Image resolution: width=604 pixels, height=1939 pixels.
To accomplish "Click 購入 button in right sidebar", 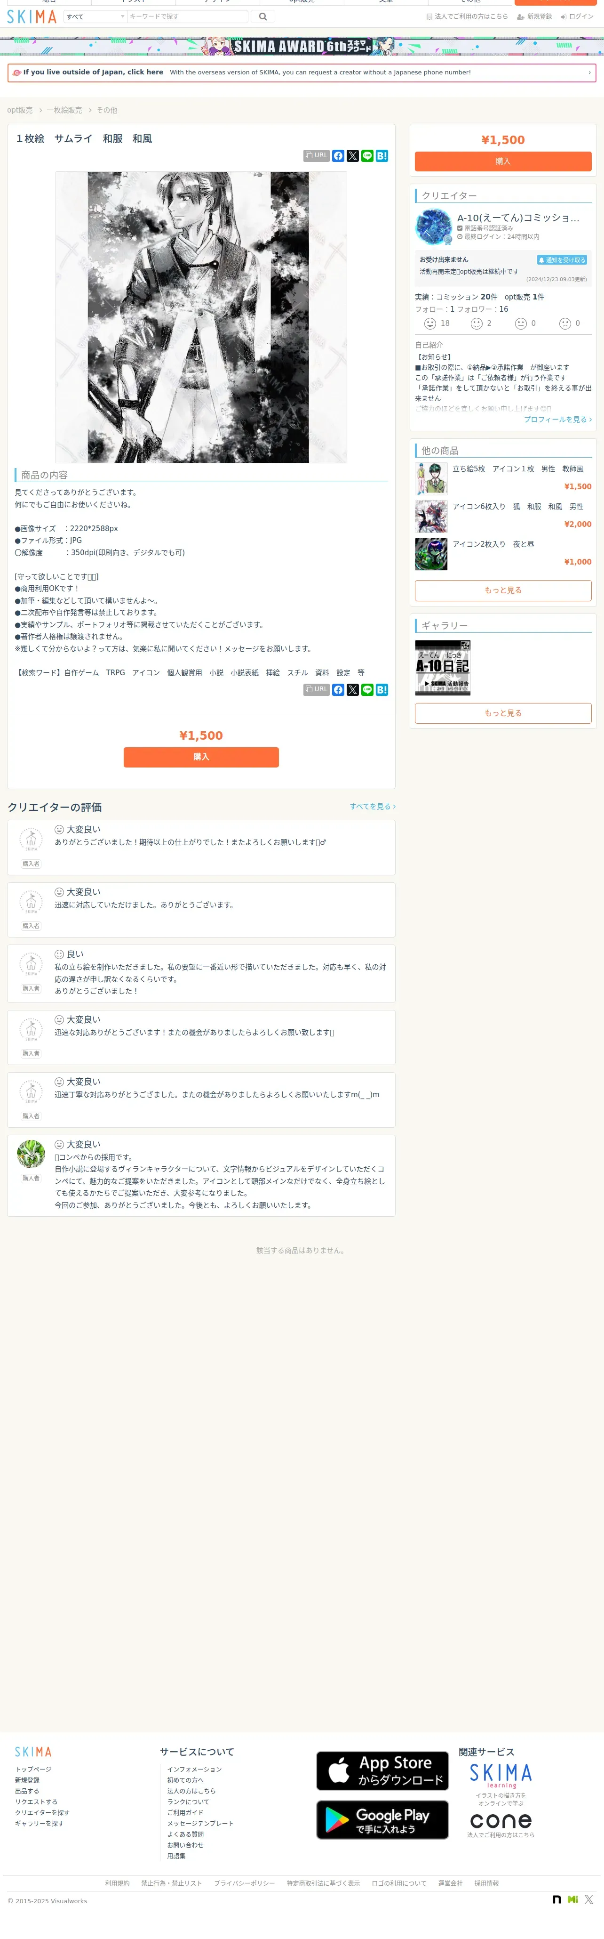I will tap(503, 161).
